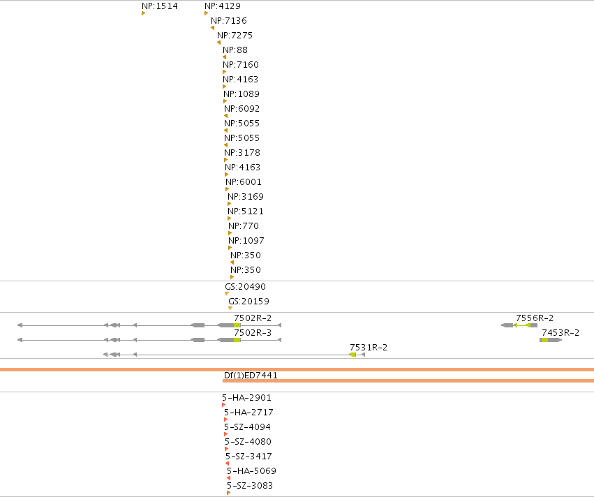594x497 pixels.
Task: Select the red arrow under 5-SZ-3417
Action: [228, 463]
